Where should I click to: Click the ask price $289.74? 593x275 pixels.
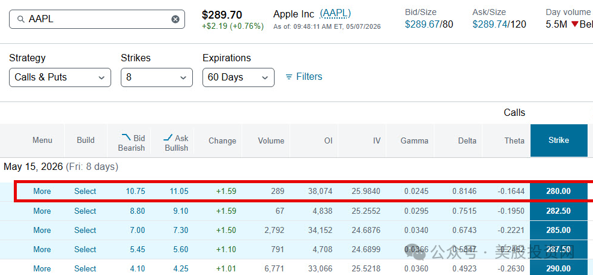pos(490,25)
